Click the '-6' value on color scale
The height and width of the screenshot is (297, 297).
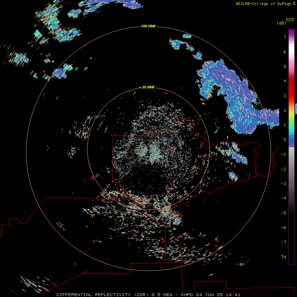(283, 228)
